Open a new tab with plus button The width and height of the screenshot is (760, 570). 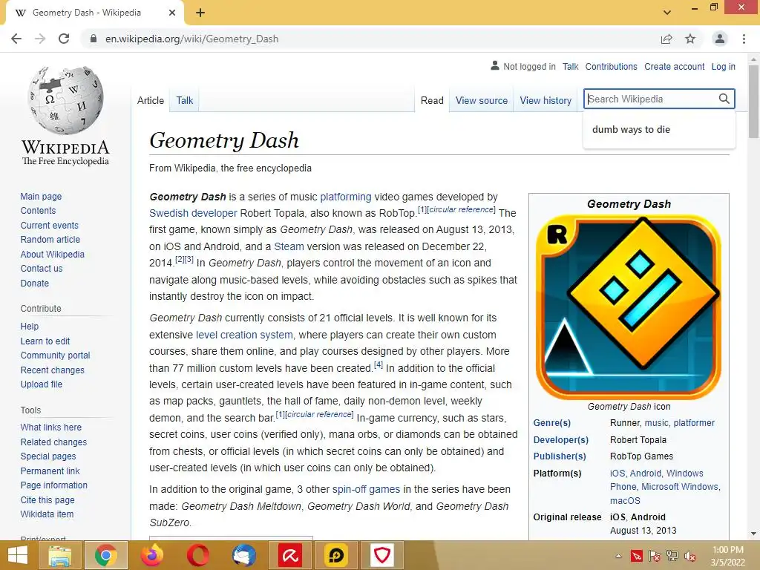(x=200, y=13)
